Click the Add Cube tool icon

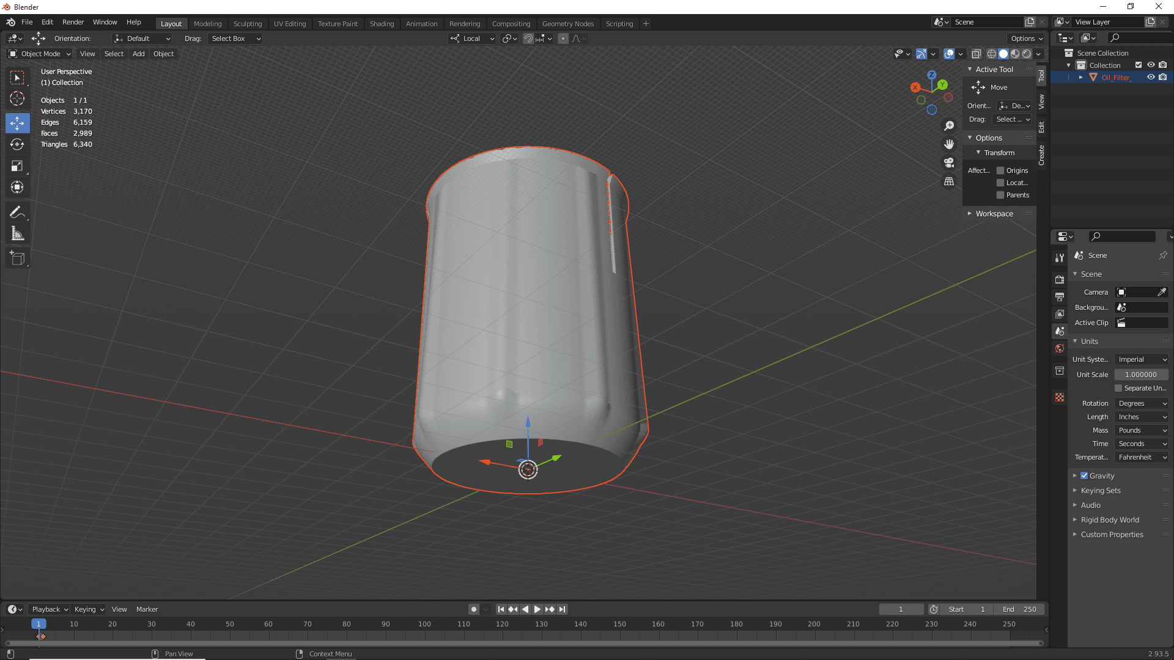coord(18,258)
